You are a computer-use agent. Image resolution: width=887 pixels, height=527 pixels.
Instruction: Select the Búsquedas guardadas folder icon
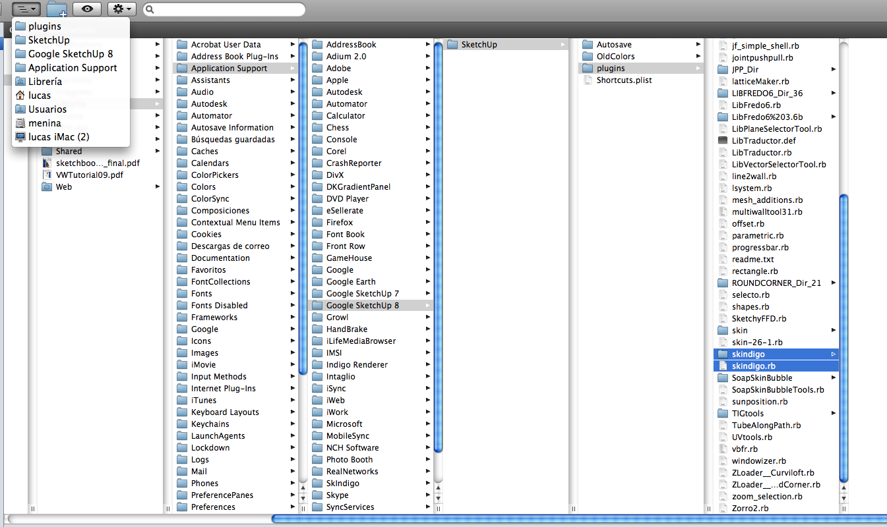coord(182,140)
